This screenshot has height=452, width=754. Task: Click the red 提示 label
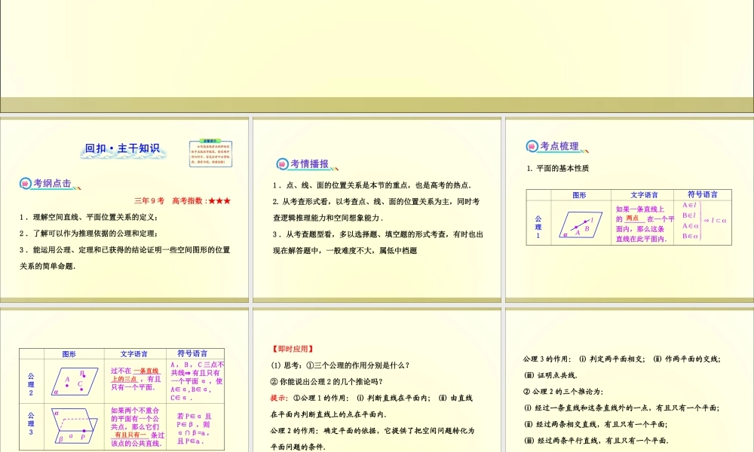(x=279, y=398)
